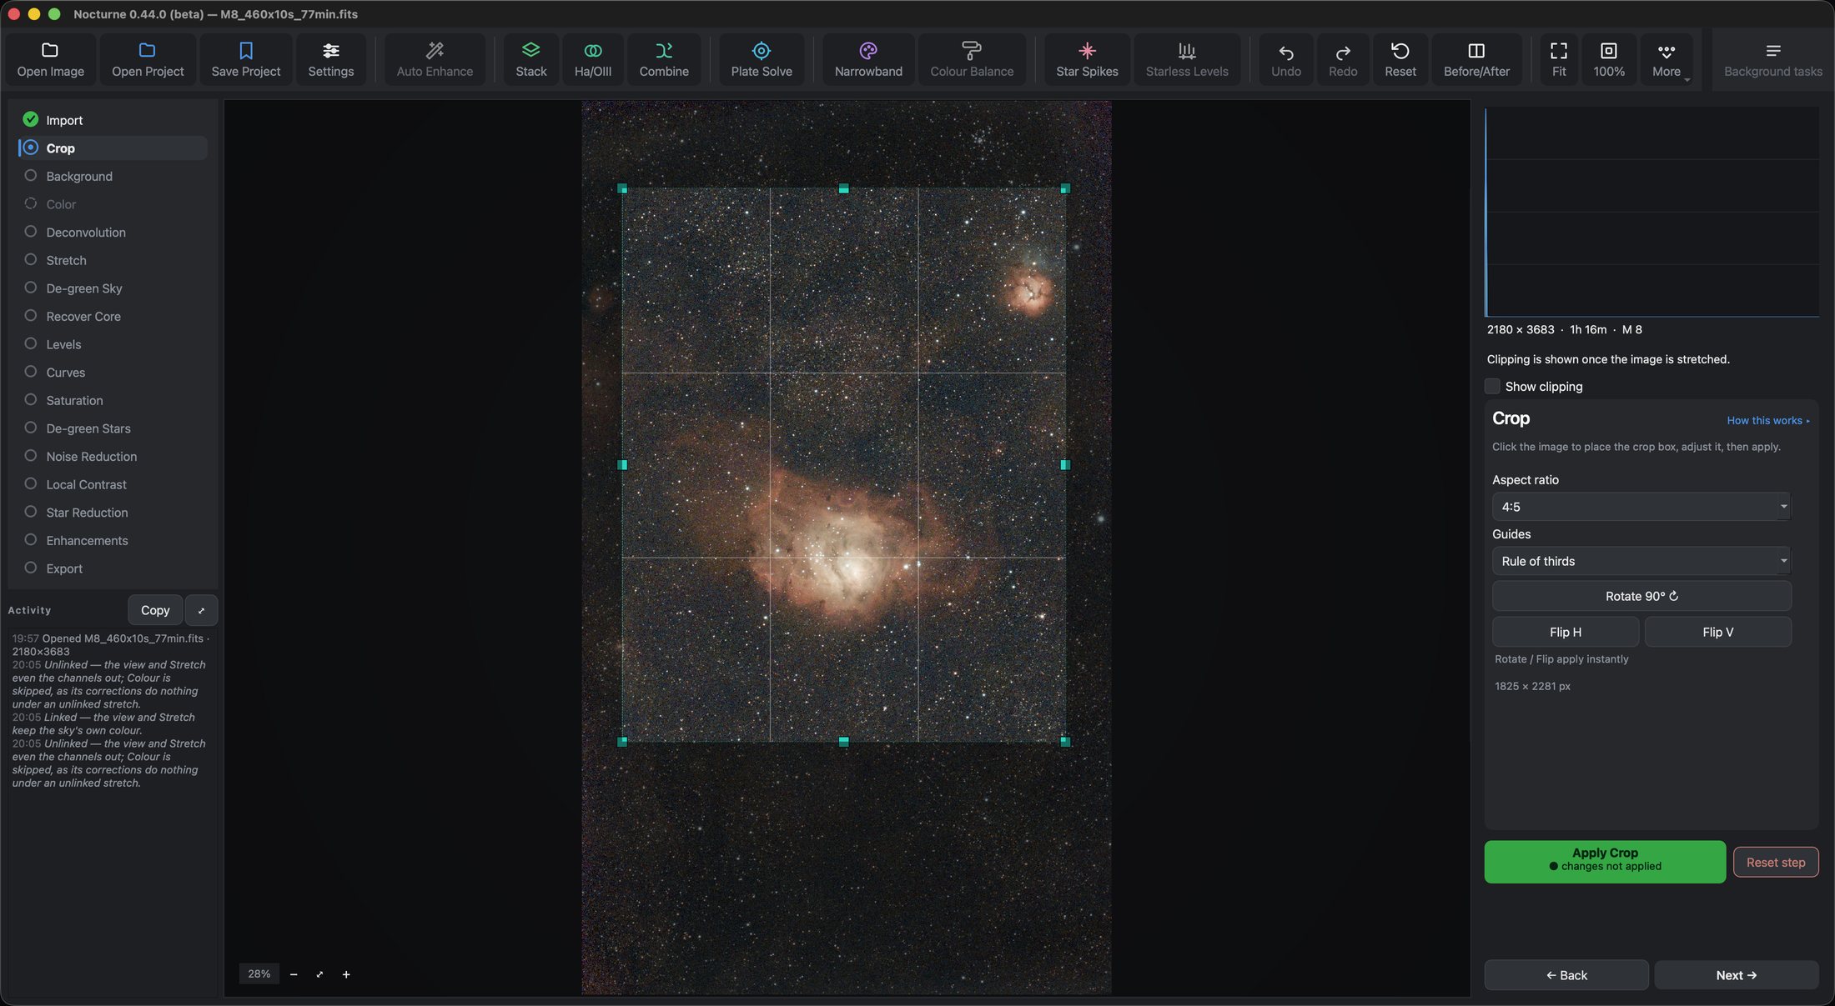Viewport: 1835px width, 1006px height.
Task: Open the Narrowband palette tool
Action: 868,60
